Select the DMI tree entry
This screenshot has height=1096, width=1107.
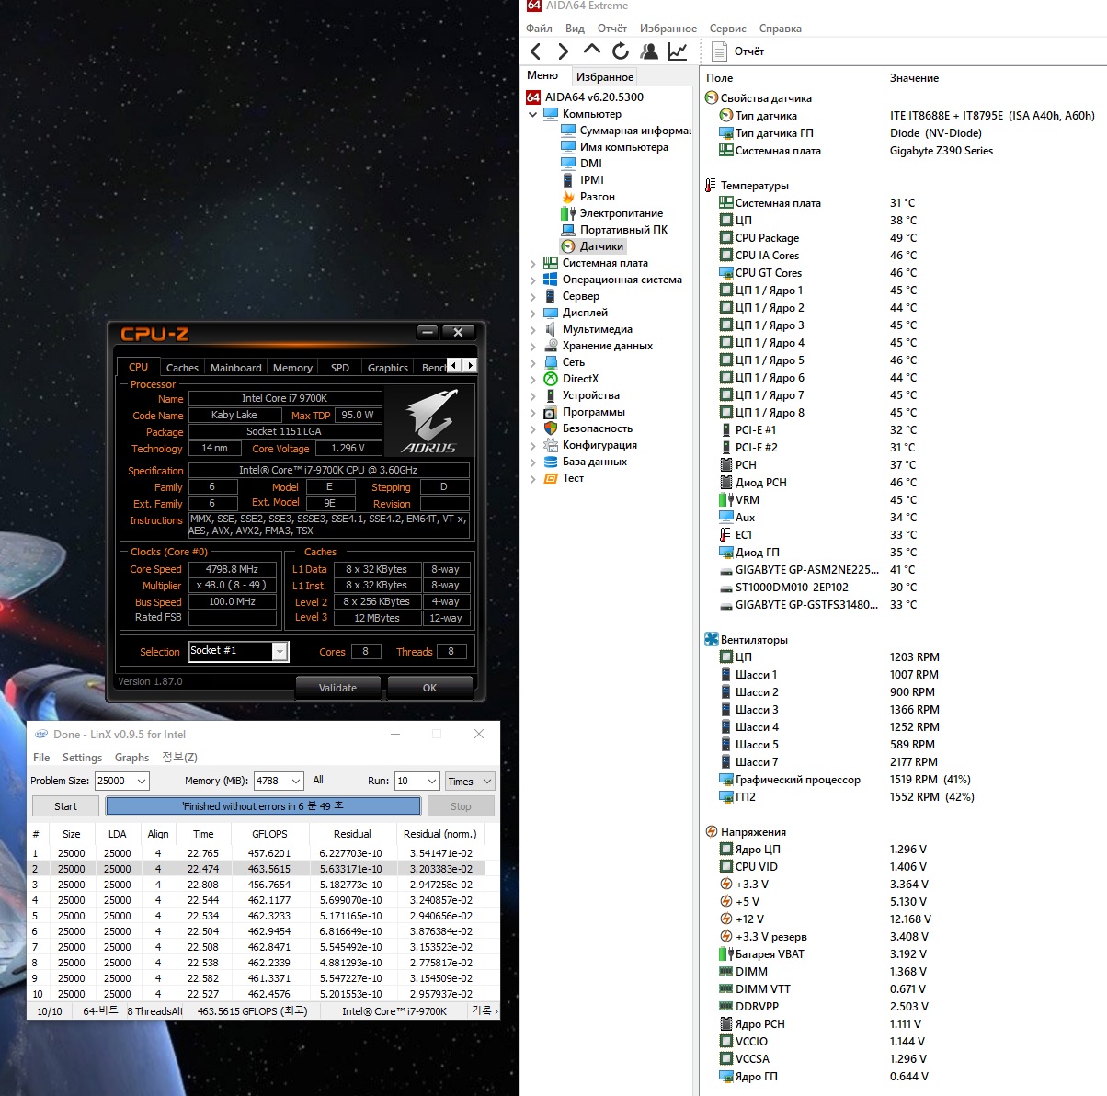582,164
